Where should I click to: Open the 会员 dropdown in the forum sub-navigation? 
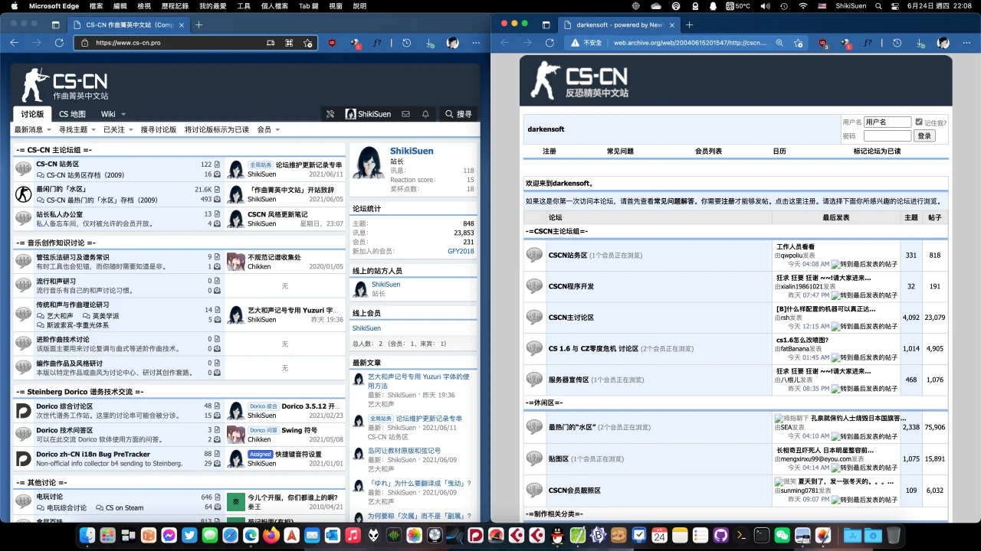267,129
